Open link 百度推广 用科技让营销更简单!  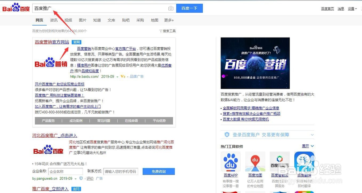(59, 95)
